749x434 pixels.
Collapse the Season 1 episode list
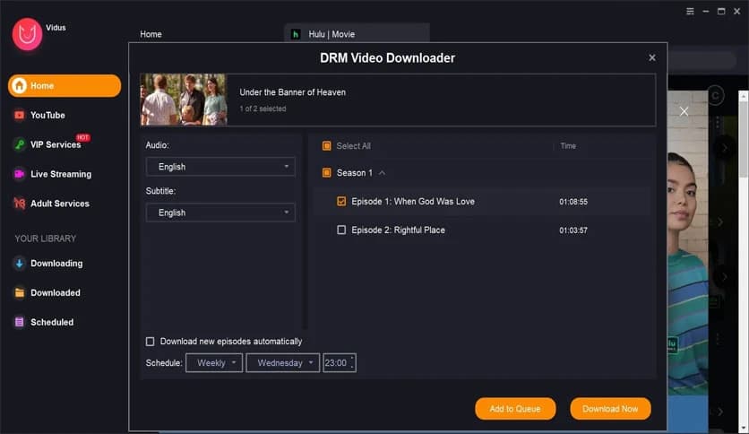tap(383, 173)
